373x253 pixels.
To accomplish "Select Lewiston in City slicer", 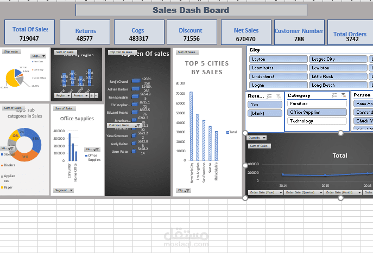I will 338,68.
